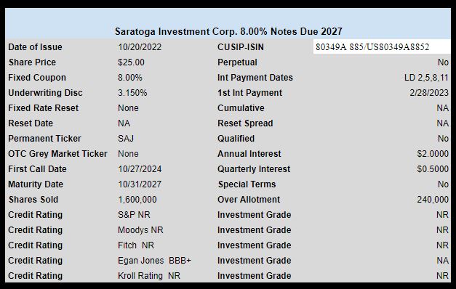Click the 1st Int Payment 2/28/2023 value

point(429,93)
